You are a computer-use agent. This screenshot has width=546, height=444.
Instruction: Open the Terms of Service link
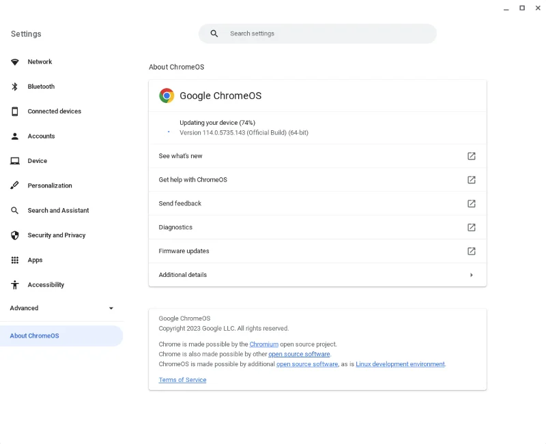[182, 380]
